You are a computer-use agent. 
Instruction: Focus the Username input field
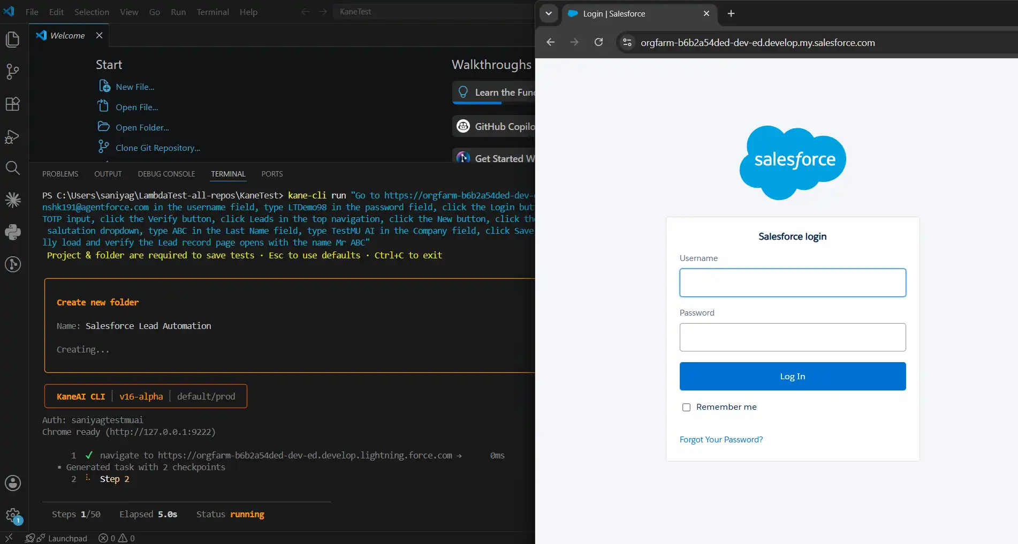click(793, 282)
